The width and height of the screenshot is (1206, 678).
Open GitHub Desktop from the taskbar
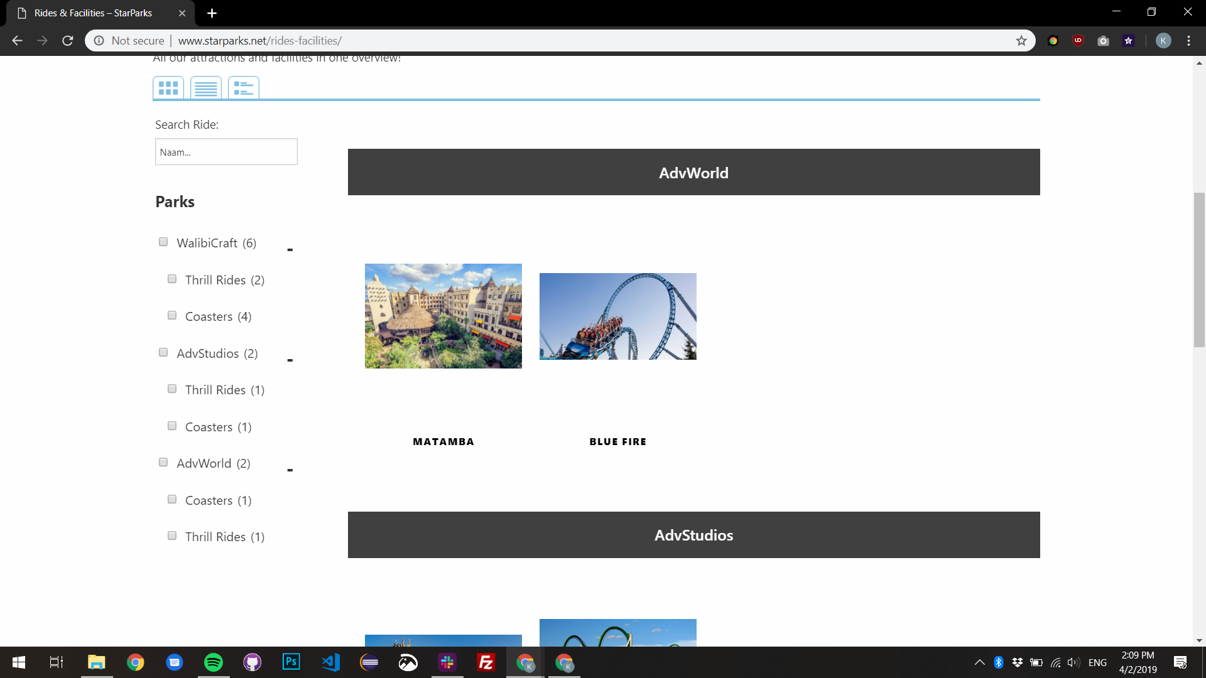[x=253, y=662]
